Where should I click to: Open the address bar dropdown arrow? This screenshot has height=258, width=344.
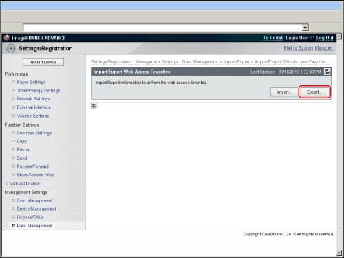tap(305, 28)
